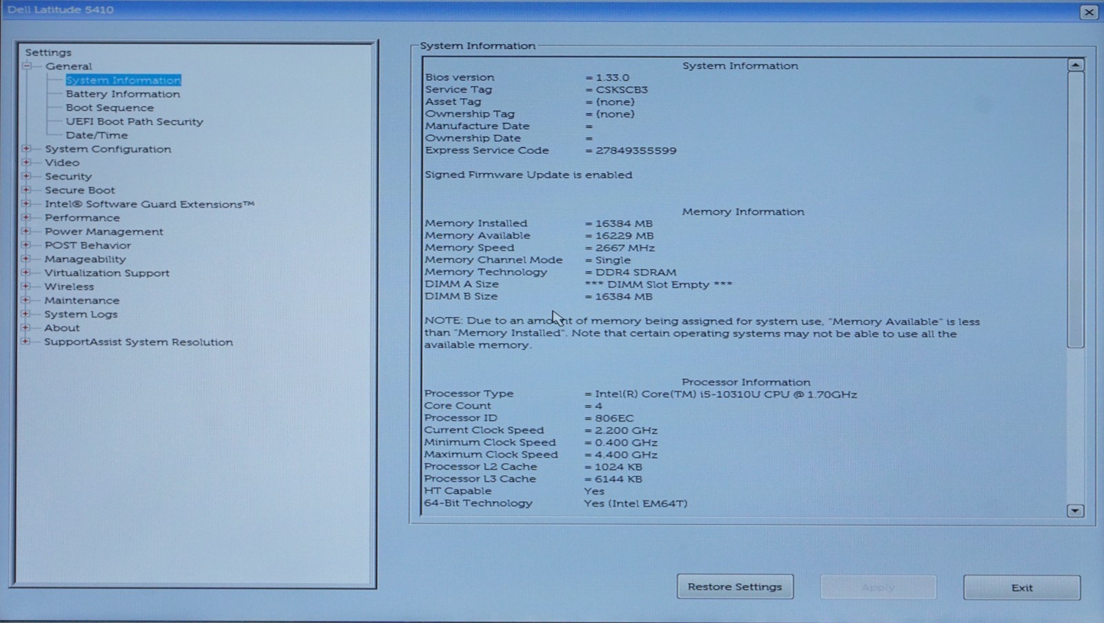
Task: Select the General tree label
Action: (68, 66)
